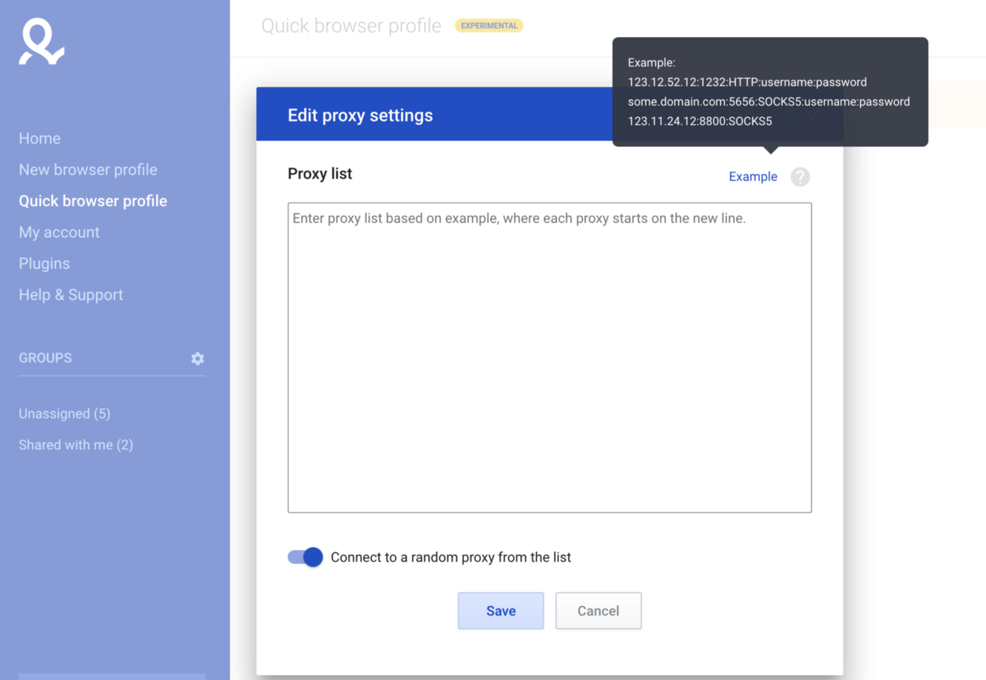The width and height of the screenshot is (986, 680).
Task: Cancel editing proxy settings
Action: (598, 611)
